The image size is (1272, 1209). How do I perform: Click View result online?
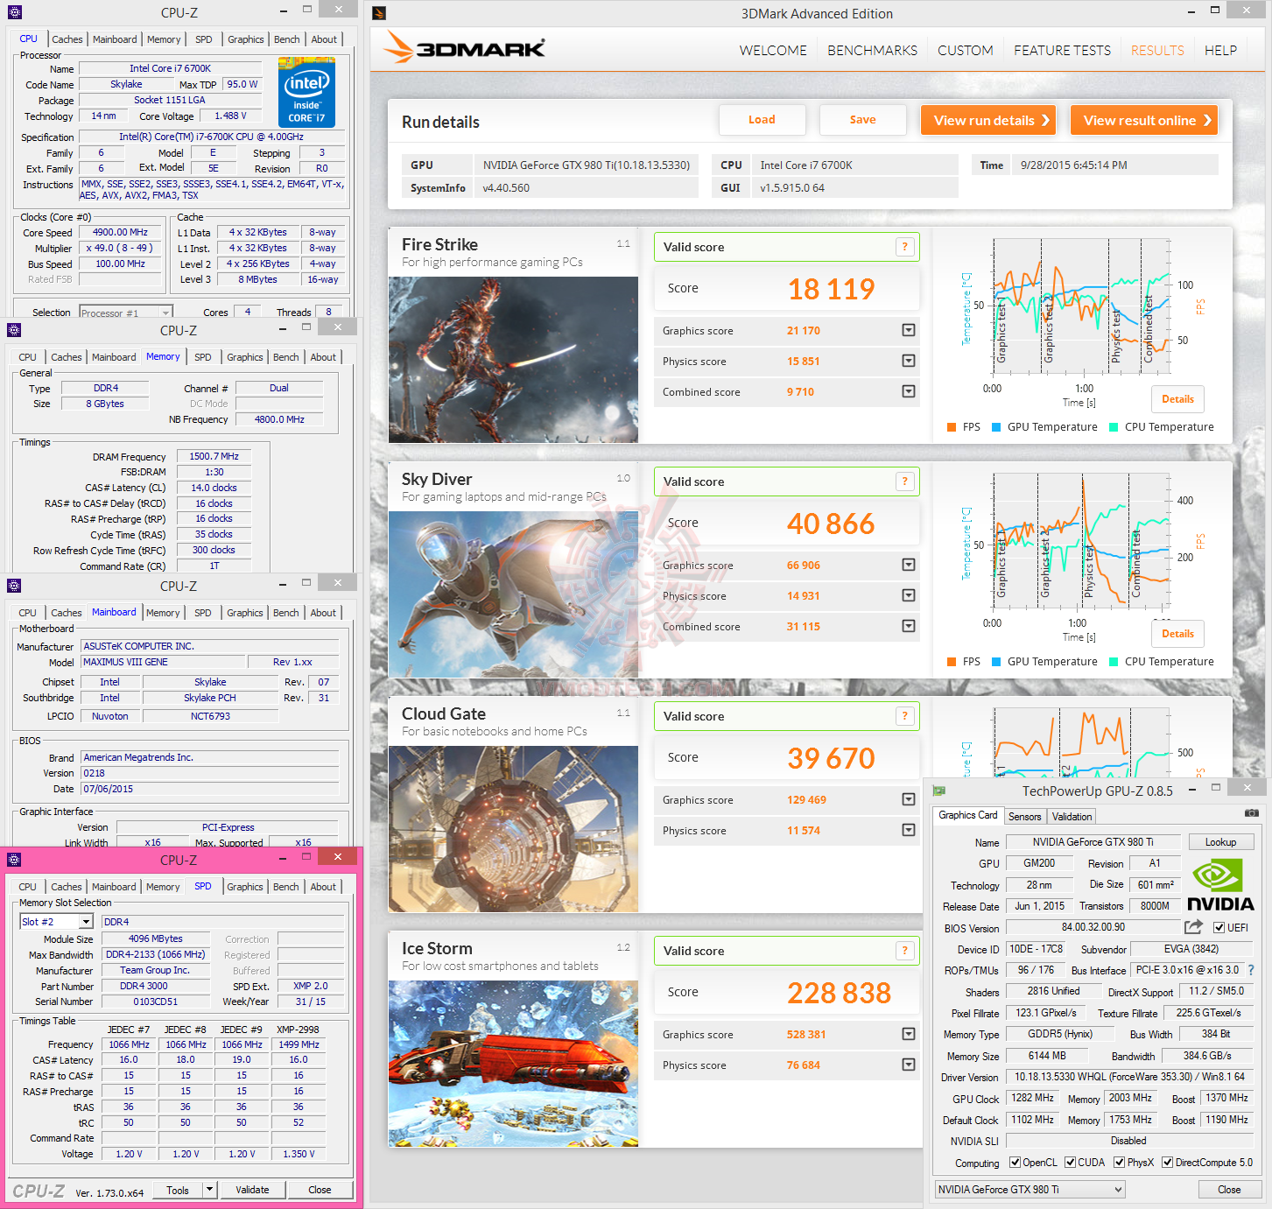coord(1144,120)
